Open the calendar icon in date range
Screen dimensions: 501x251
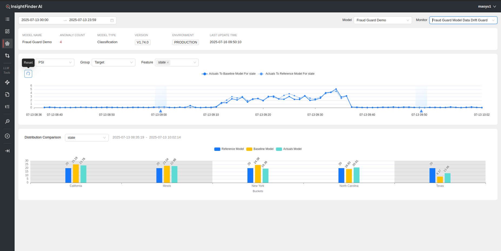point(112,20)
